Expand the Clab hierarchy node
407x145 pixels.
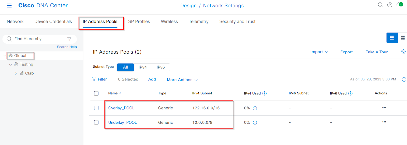[16, 73]
